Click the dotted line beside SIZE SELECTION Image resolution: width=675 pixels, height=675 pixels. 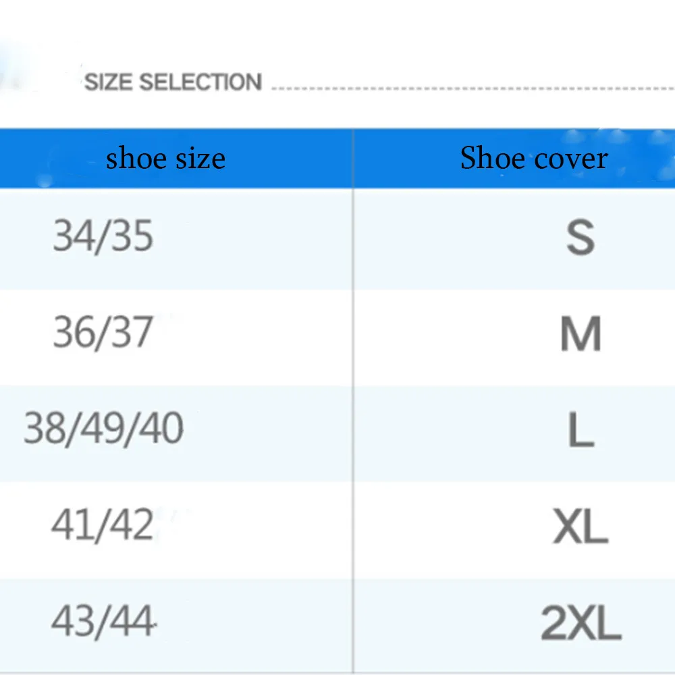(473, 88)
